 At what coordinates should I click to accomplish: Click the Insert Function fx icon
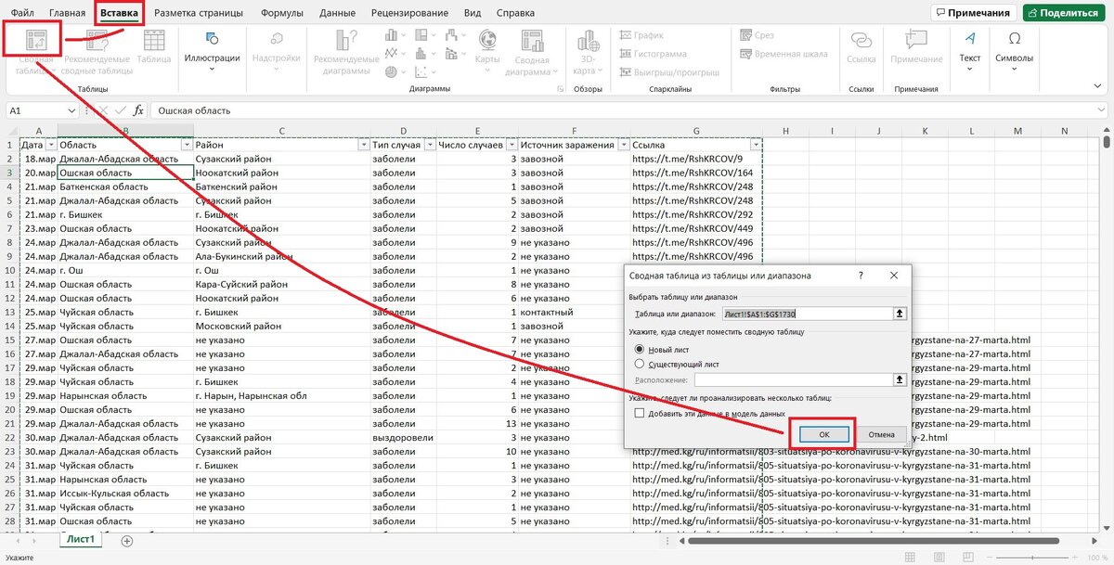point(138,110)
